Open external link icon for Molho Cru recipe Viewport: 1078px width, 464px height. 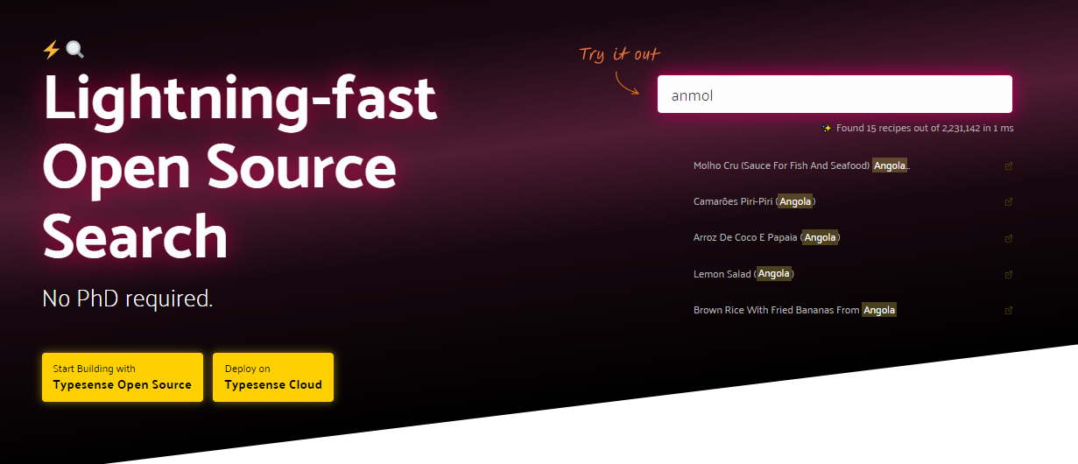coord(1009,165)
